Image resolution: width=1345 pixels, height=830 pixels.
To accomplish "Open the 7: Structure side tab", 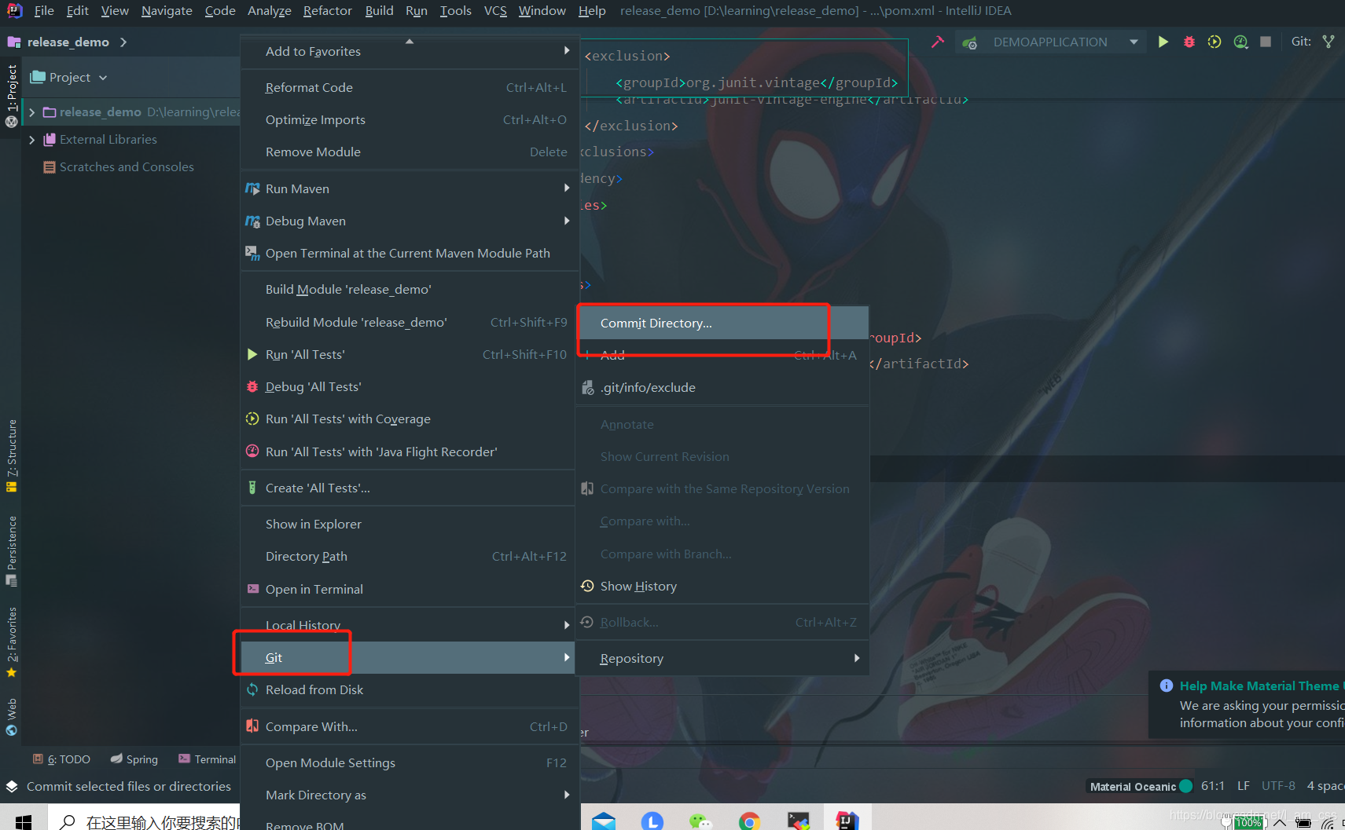I will coord(12,455).
